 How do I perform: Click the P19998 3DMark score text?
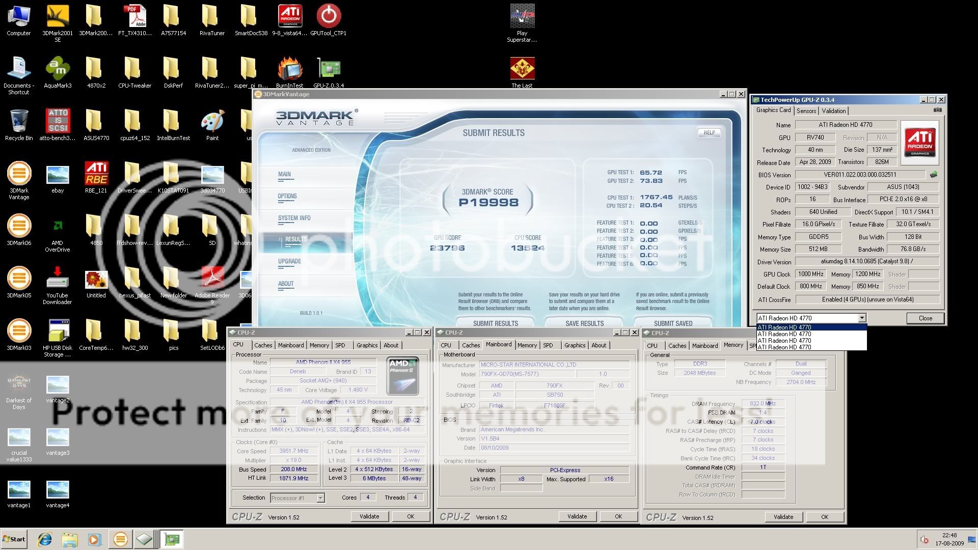point(488,203)
